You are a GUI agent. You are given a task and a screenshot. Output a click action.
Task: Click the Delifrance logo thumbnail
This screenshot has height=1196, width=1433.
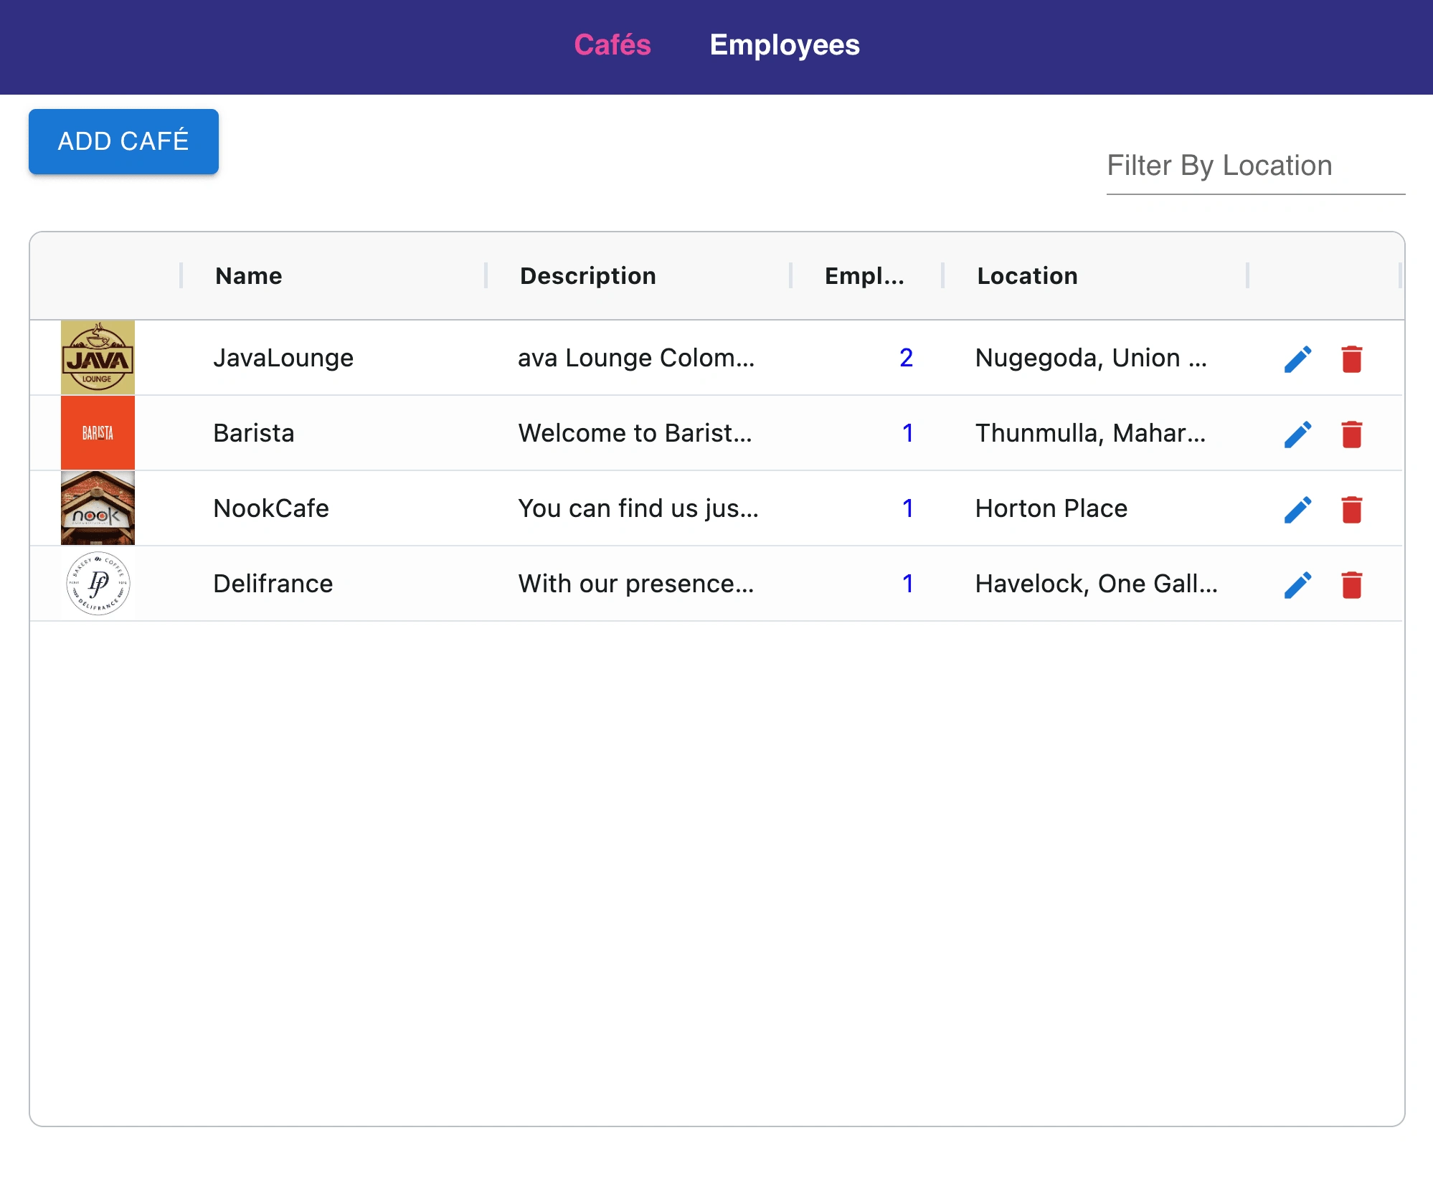(x=98, y=583)
